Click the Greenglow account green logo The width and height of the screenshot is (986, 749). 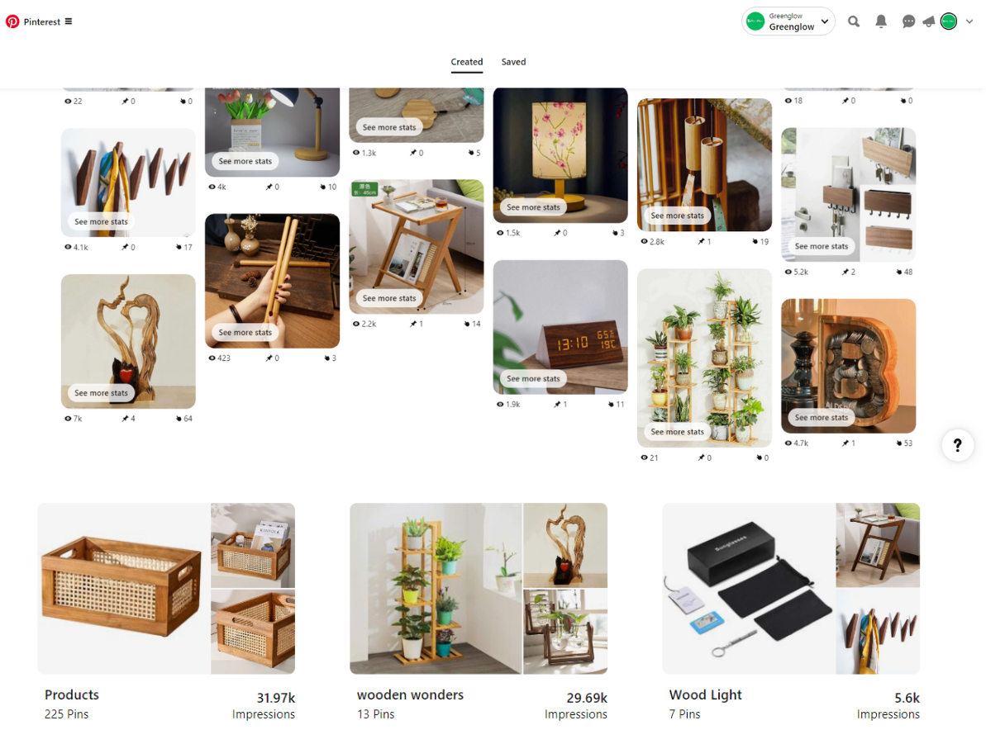click(755, 21)
